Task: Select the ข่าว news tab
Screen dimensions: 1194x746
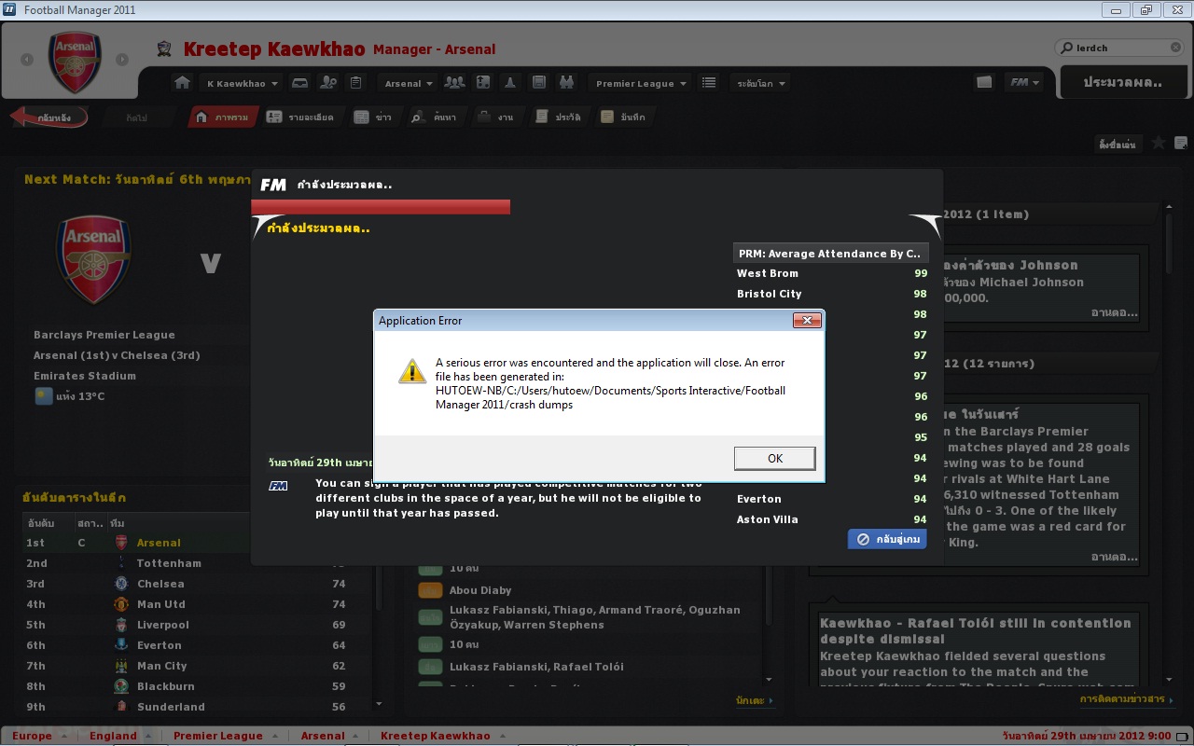Action: coord(374,117)
